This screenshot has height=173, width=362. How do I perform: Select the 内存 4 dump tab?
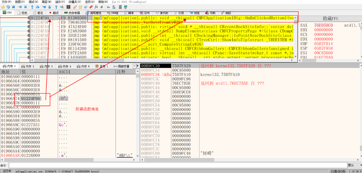click(64, 66)
